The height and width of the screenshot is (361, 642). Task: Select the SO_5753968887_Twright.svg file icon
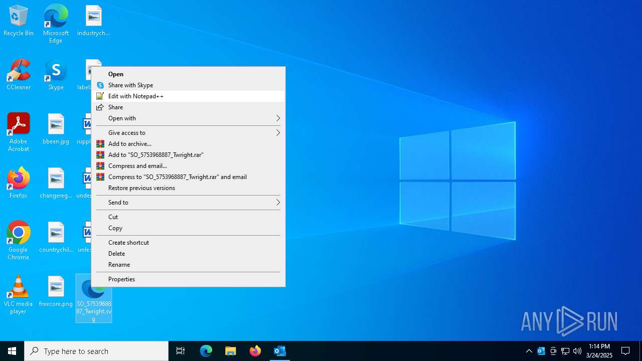click(x=94, y=298)
